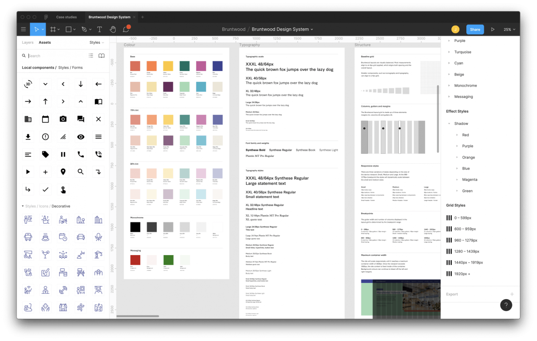This screenshot has height=341, width=537.
Task: Click the user avatar J
Action: [455, 29]
